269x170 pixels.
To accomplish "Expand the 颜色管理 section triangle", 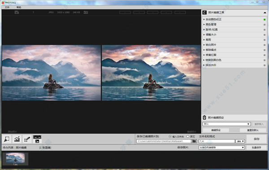I will [204, 24].
